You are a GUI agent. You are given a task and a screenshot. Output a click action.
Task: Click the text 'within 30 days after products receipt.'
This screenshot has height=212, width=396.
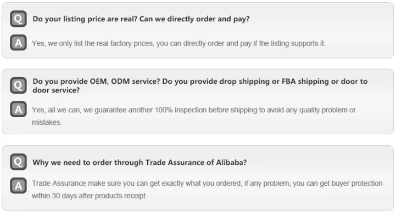pos(90,196)
